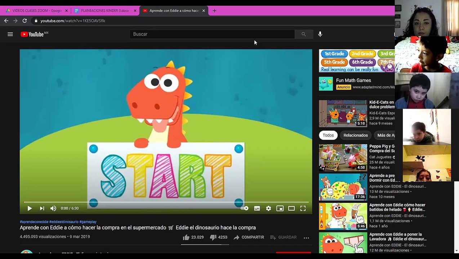Select the Más de filter chip
This screenshot has height=259, width=459.
384,135
